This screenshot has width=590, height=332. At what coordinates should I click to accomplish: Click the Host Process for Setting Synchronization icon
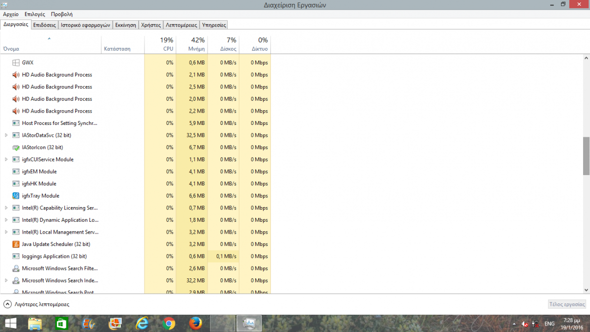16,123
